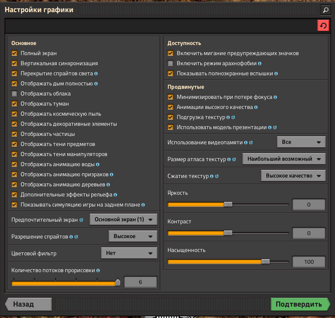Image resolution: width=335 pixels, height=318 pixels.
Task: Restart-required icon beside Размер атласа текстур
Action: click(234, 159)
